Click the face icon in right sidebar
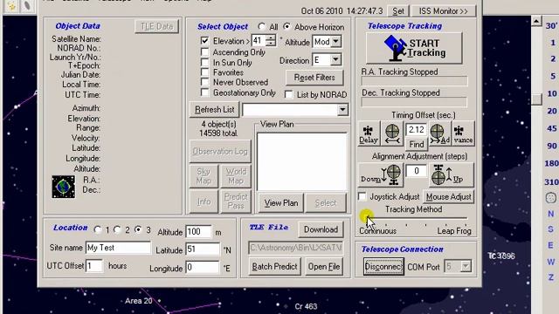Viewport: 559px width, 314px height. click(551, 198)
